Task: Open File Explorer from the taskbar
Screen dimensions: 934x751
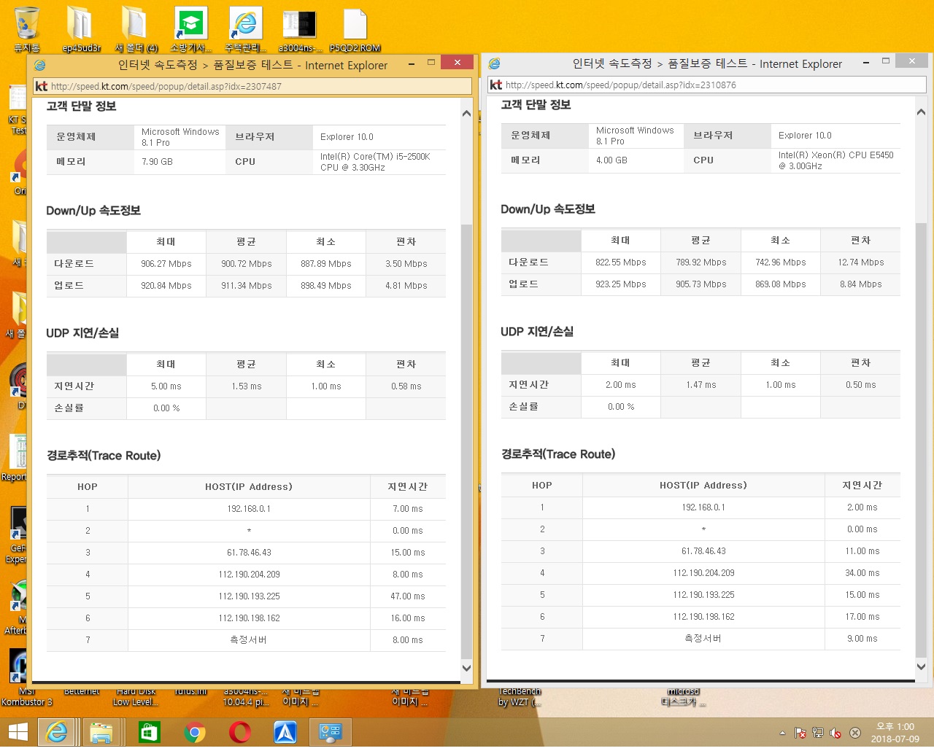Action: coord(101,732)
